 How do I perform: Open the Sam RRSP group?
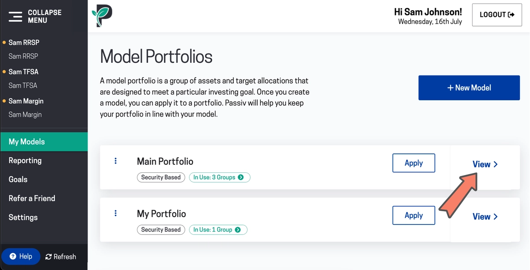pyautogui.click(x=24, y=42)
